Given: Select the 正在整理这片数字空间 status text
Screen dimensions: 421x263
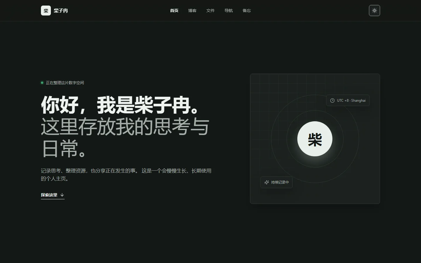Looking at the screenshot, I should click(x=65, y=83).
